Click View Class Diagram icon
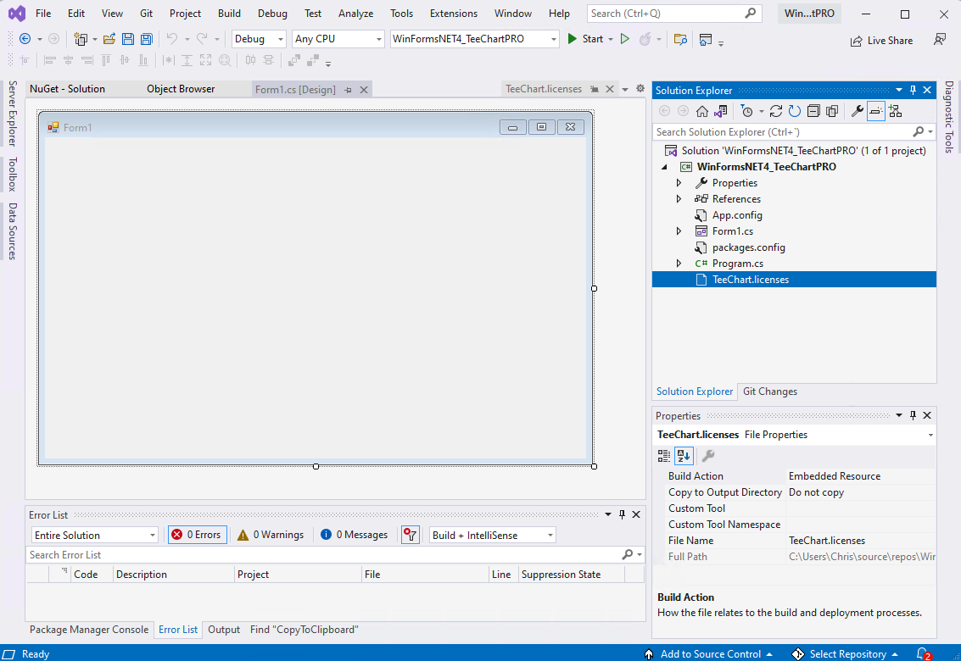Viewport: 961px width, 661px height. 896,111
